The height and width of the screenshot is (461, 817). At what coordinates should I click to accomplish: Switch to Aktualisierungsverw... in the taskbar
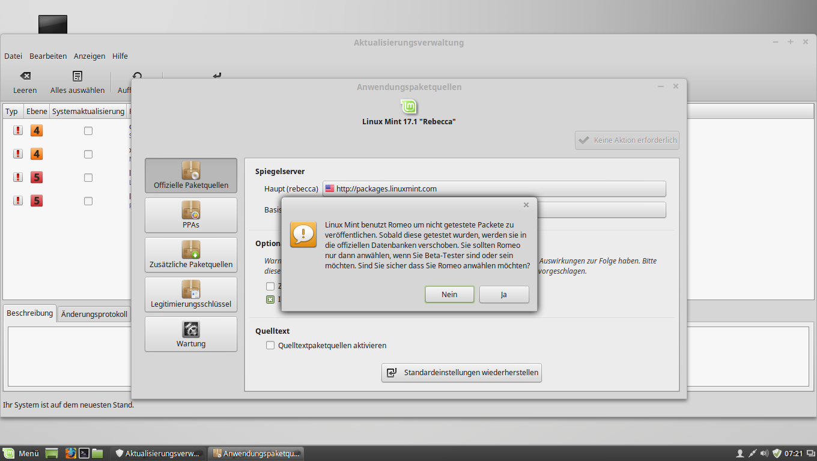[x=159, y=453]
